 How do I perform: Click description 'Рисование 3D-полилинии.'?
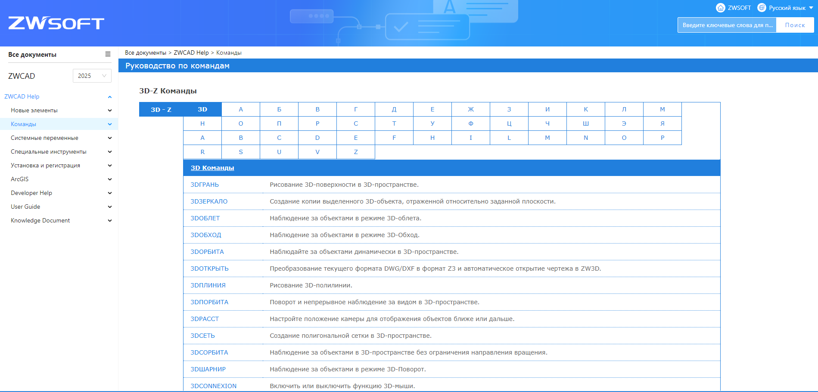point(311,285)
